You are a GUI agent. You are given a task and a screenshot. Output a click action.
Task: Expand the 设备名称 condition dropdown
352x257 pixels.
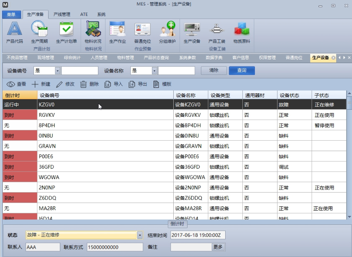[x=154, y=71]
